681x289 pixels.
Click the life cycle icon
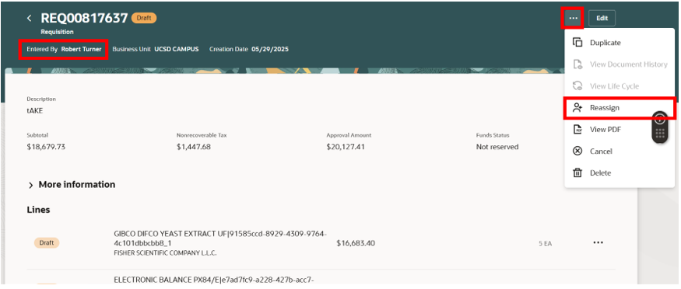click(x=577, y=85)
